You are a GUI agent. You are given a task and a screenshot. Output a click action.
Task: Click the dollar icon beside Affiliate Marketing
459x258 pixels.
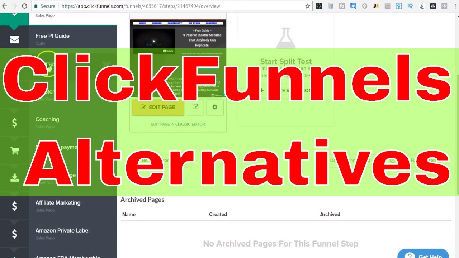click(x=14, y=206)
